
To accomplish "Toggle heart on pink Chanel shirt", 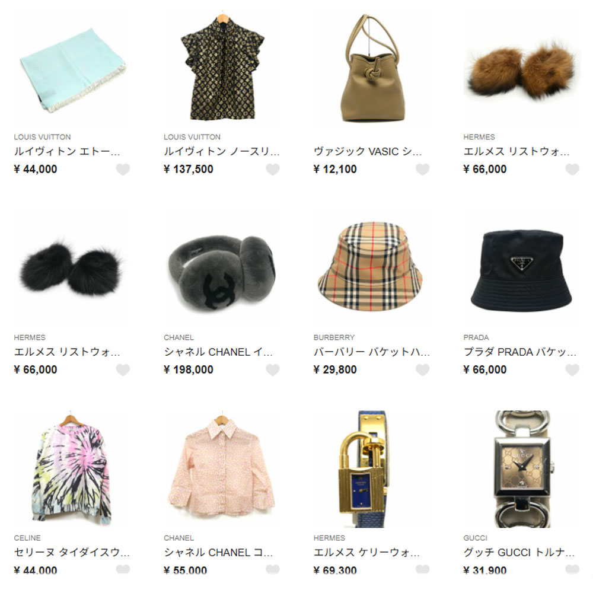I will pos(273,569).
